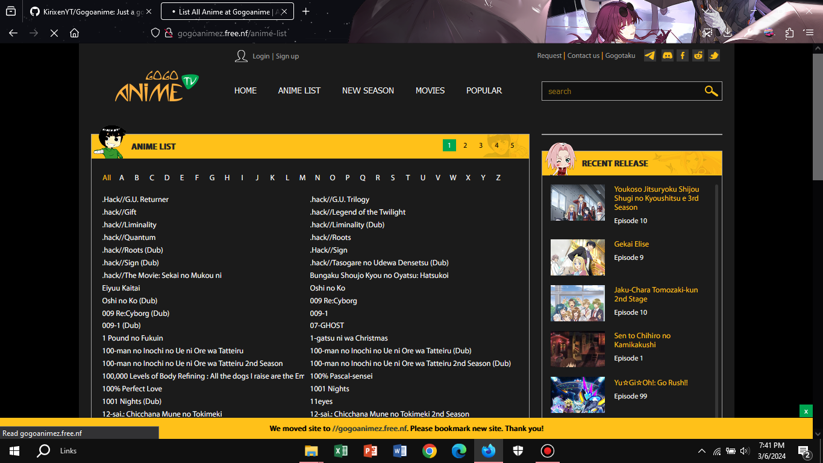
Task: Open the Telegram social icon
Action: point(650,55)
